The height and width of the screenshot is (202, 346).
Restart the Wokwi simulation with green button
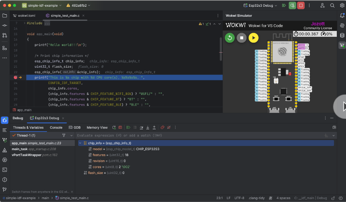click(229, 38)
